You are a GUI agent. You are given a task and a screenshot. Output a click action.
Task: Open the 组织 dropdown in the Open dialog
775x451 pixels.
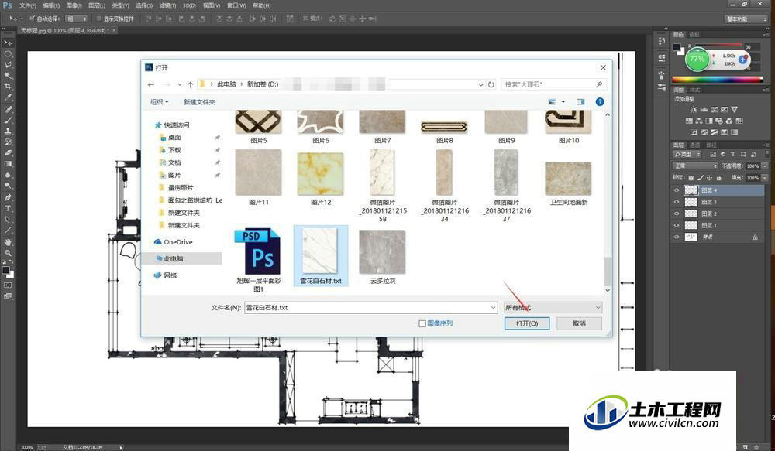[159, 101]
